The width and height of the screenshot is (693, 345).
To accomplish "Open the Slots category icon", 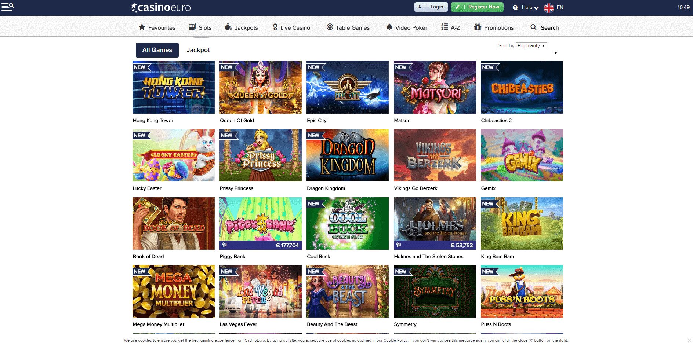I will 192,27.
